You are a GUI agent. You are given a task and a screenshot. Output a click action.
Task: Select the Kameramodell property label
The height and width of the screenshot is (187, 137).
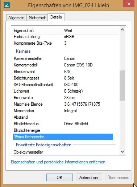26,65
